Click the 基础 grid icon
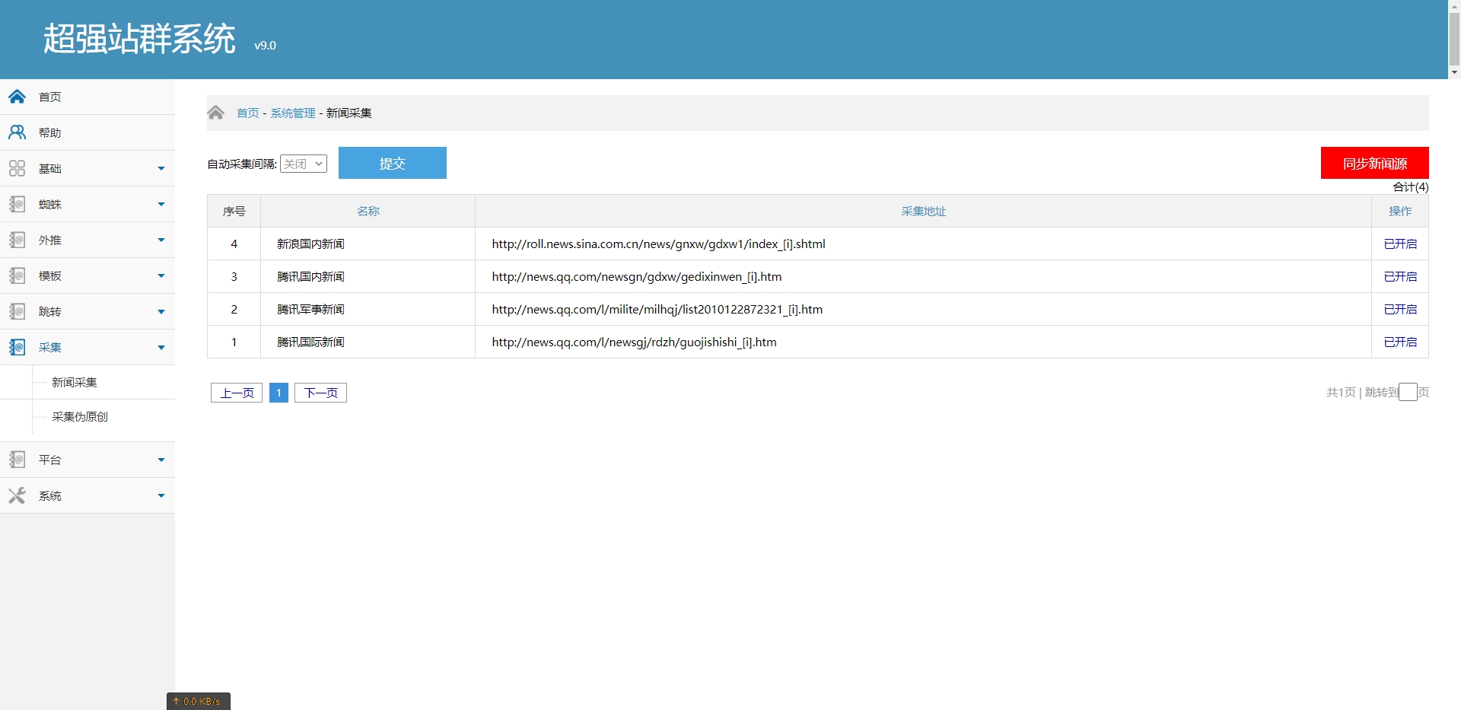The image size is (1461, 710). pyautogui.click(x=17, y=168)
